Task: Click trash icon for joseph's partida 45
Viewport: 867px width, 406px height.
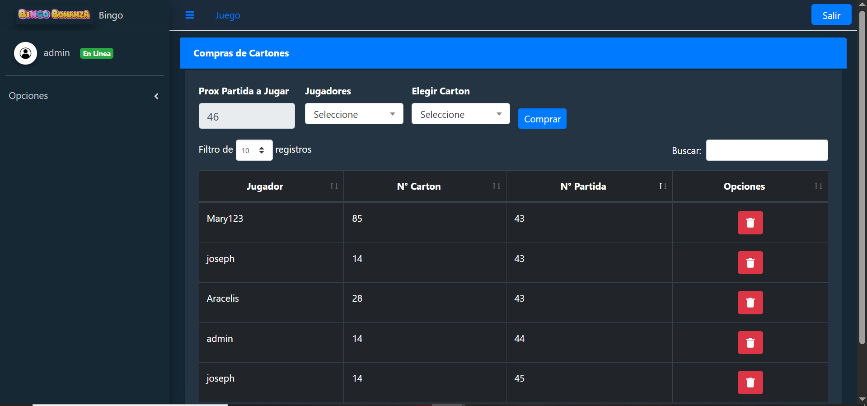Action: [750, 383]
